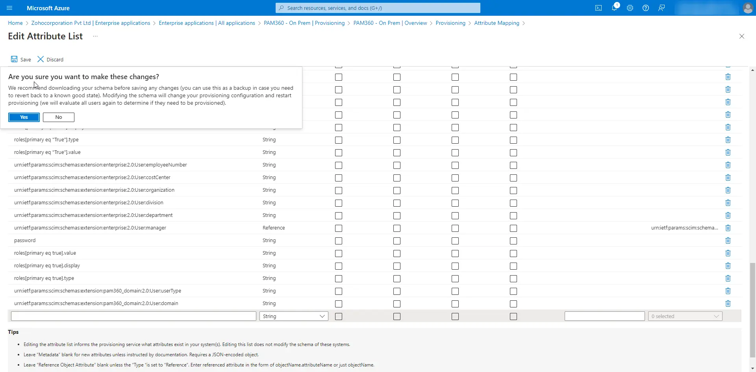Tick third checkbox in roles[primary eq true].display row
The height and width of the screenshot is (372, 756).
(455, 266)
